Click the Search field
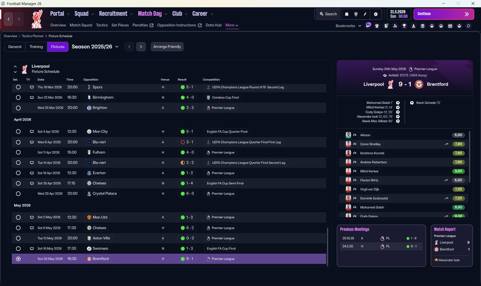The image size is (481, 286). [x=328, y=14]
